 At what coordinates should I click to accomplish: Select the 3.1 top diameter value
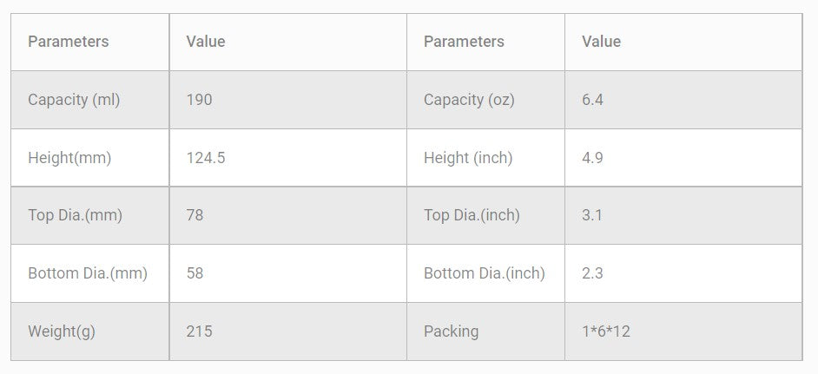tap(592, 215)
